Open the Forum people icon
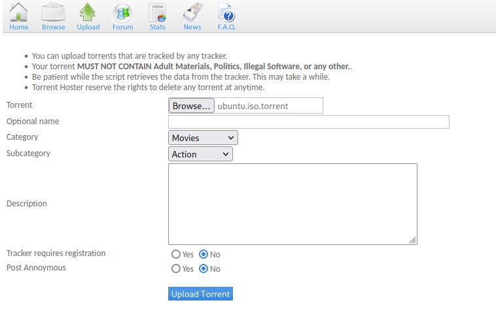The image size is (496, 309). pos(122,12)
